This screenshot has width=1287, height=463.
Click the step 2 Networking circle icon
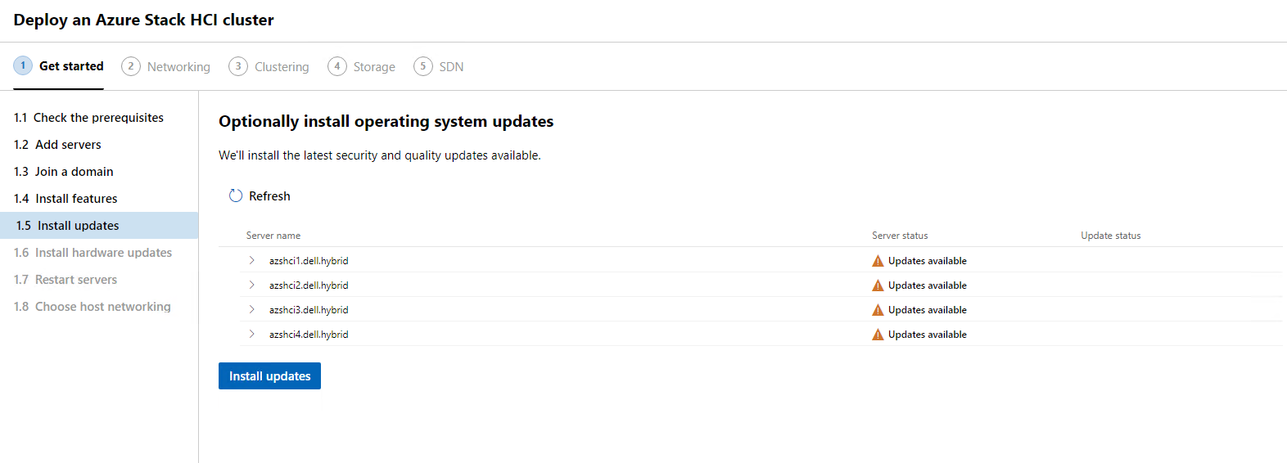(x=131, y=66)
